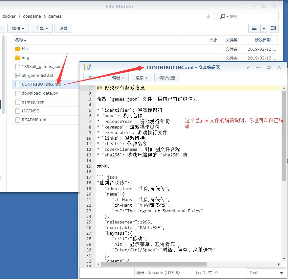Click the bookmark star in path bar
288x279 pixels.
209,16
